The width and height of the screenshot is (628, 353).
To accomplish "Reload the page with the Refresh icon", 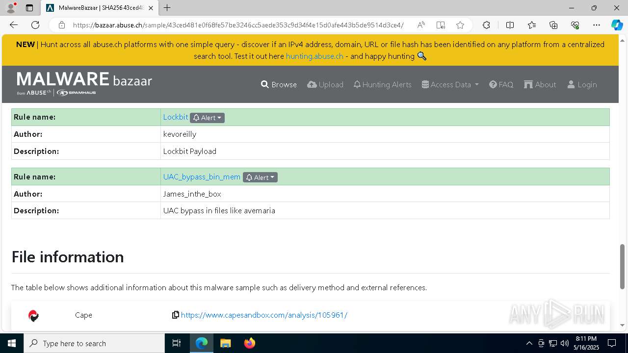I will coord(35,25).
